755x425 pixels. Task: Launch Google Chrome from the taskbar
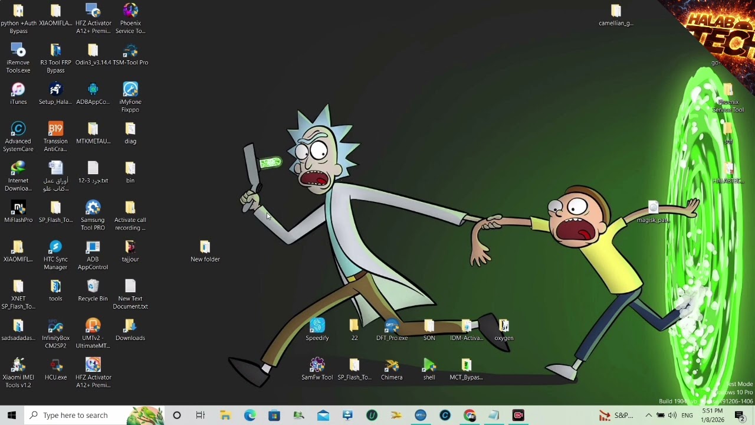coord(470,415)
